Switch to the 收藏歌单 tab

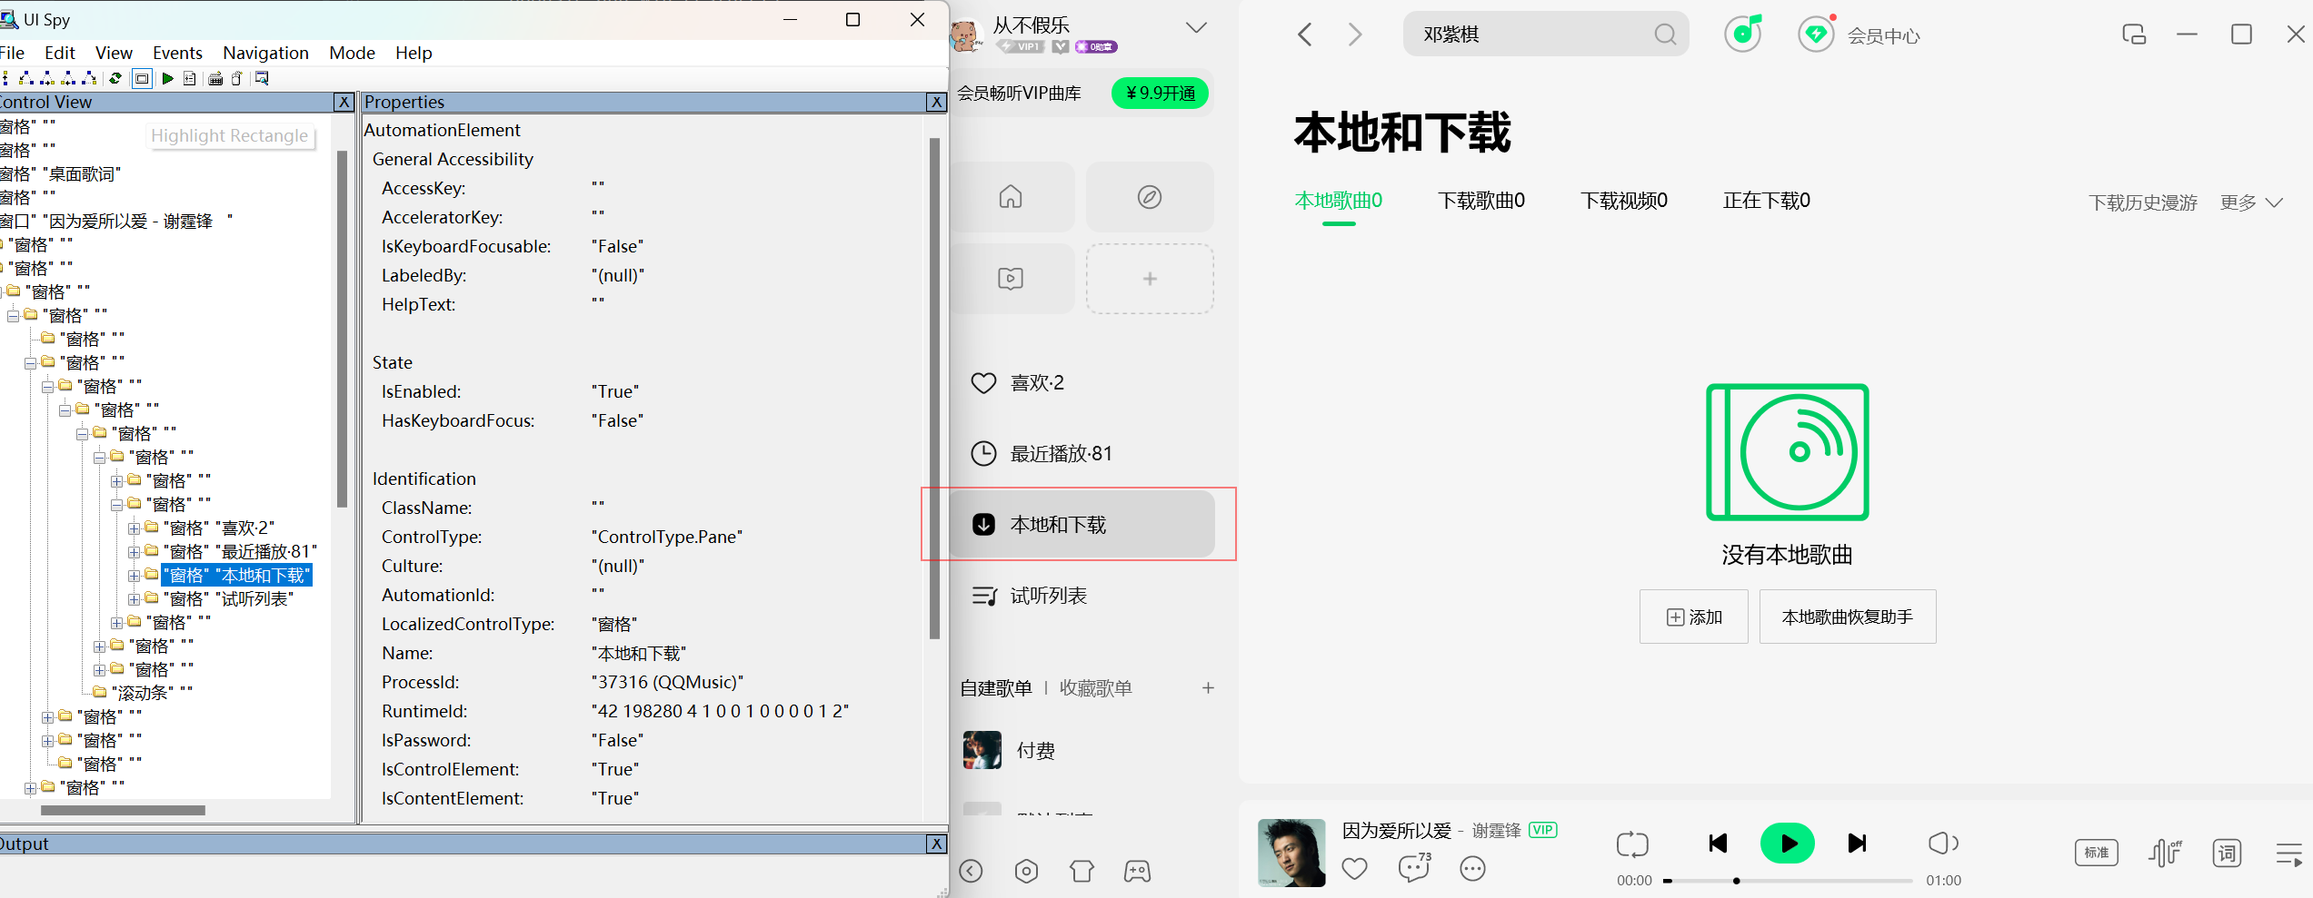point(1096,688)
